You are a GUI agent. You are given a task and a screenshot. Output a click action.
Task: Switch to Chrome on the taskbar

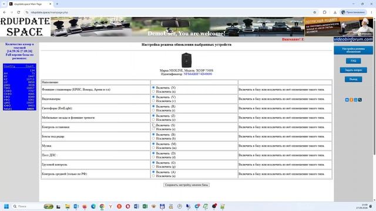(x=102, y=206)
